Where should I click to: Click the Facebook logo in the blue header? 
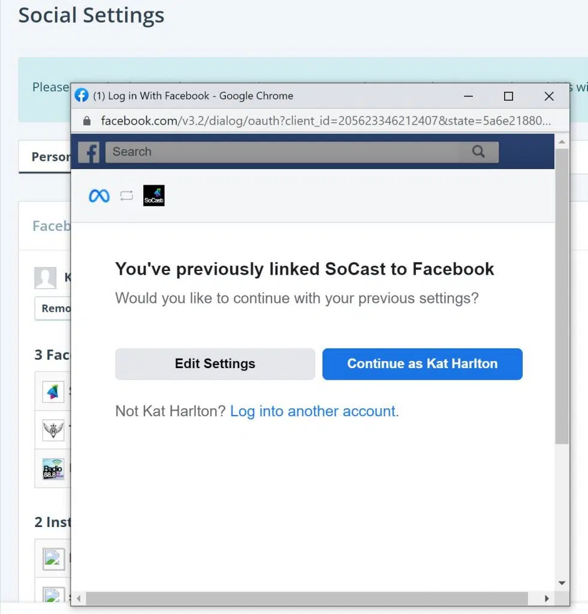click(x=89, y=152)
